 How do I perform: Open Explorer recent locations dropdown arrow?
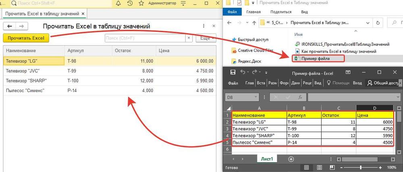pyautogui.click(x=247, y=23)
